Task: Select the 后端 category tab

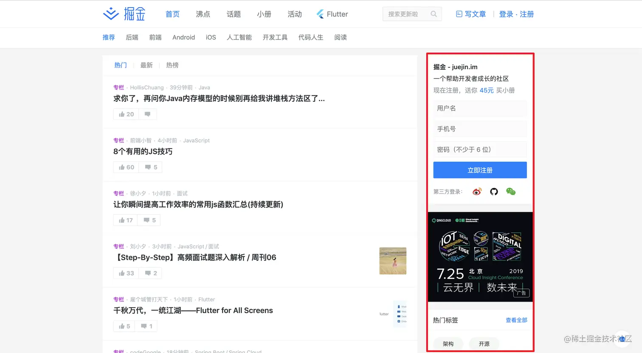Action: [132, 37]
